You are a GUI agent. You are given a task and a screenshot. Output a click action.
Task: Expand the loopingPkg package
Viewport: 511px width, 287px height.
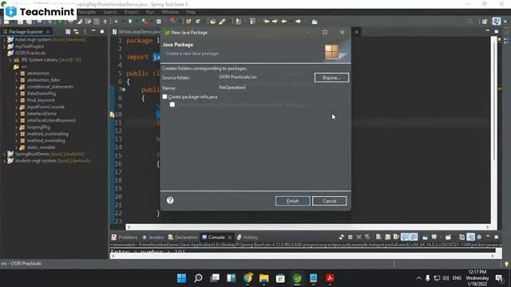[16, 128]
